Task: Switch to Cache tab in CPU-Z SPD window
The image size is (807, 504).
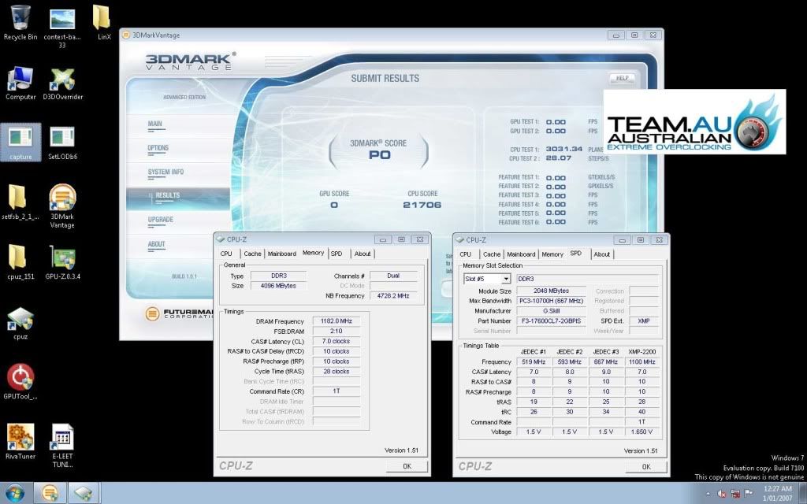Action: click(x=492, y=254)
